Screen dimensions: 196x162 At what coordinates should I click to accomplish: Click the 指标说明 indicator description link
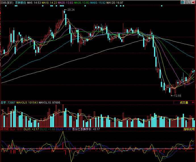click(189, 129)
